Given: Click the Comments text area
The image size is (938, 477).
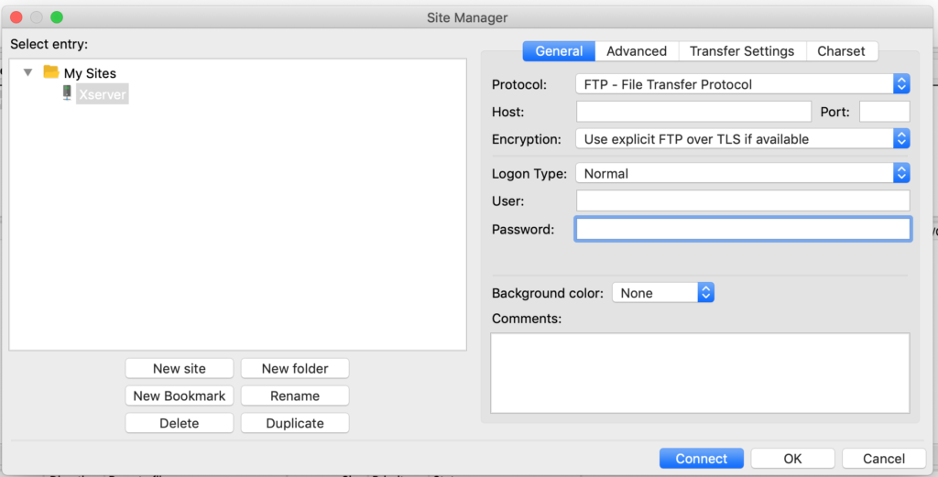Looking at the screenshot, I should (700, 373).
